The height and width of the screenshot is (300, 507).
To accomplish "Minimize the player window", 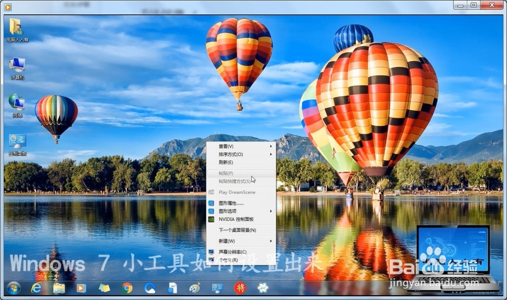I will click(460, 5).
